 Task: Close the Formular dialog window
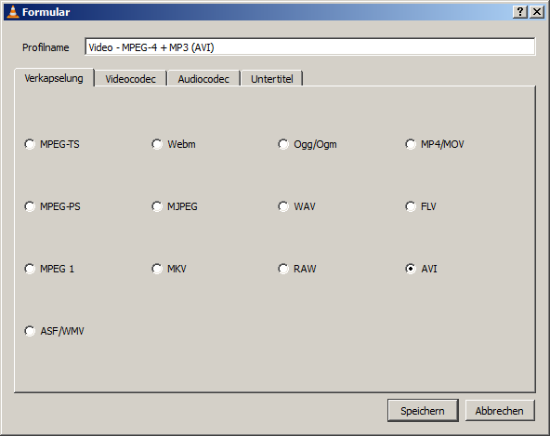[x=537, y=12]
